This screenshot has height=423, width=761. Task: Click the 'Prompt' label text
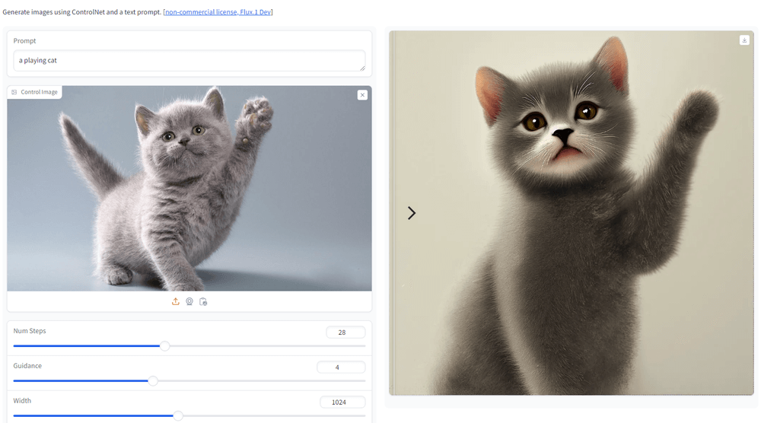pyautogui.click(x=25, y=41)
